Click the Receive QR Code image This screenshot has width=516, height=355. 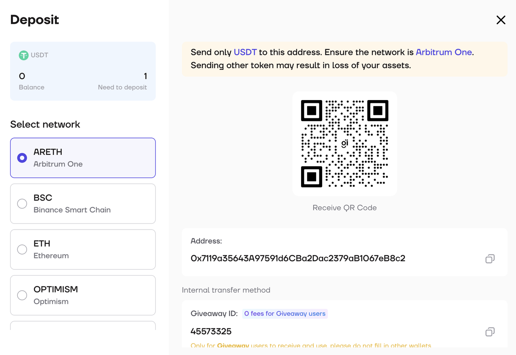pos(345,144)
